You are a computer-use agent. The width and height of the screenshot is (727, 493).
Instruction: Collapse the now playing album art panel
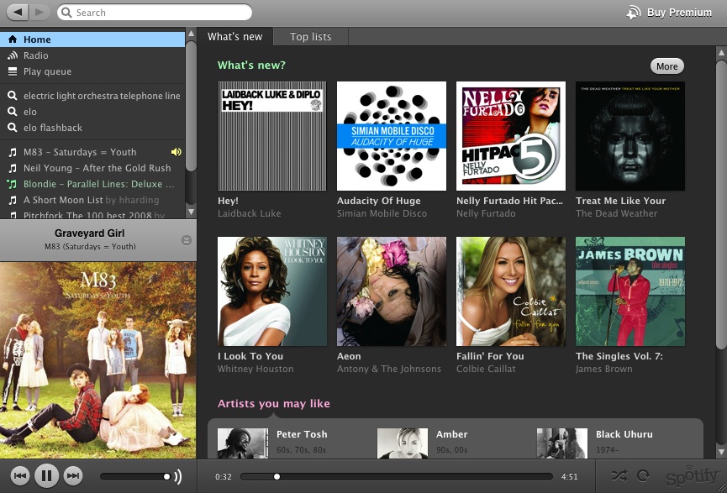pos(186,240)
